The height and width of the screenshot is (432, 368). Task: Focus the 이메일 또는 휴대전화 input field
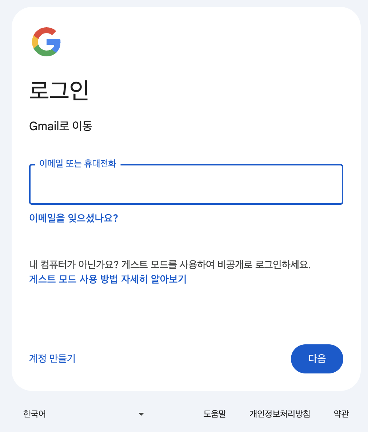click(x=186, y=184)
